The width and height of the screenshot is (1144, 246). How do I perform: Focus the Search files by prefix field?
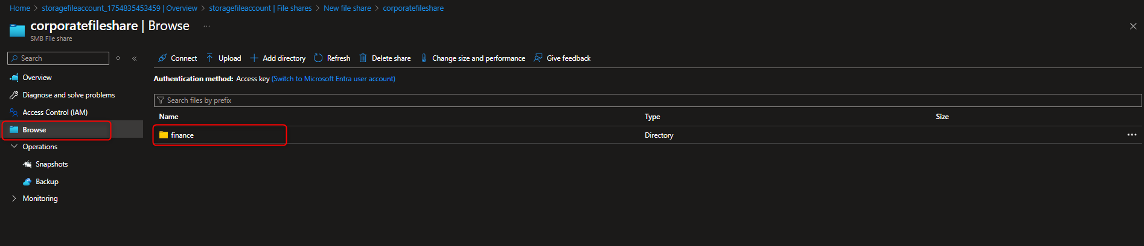click(648, 100)
